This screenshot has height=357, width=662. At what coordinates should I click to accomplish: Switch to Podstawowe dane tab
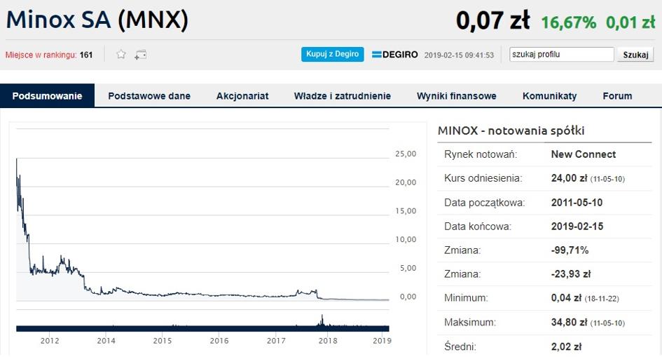coord(149,96)
